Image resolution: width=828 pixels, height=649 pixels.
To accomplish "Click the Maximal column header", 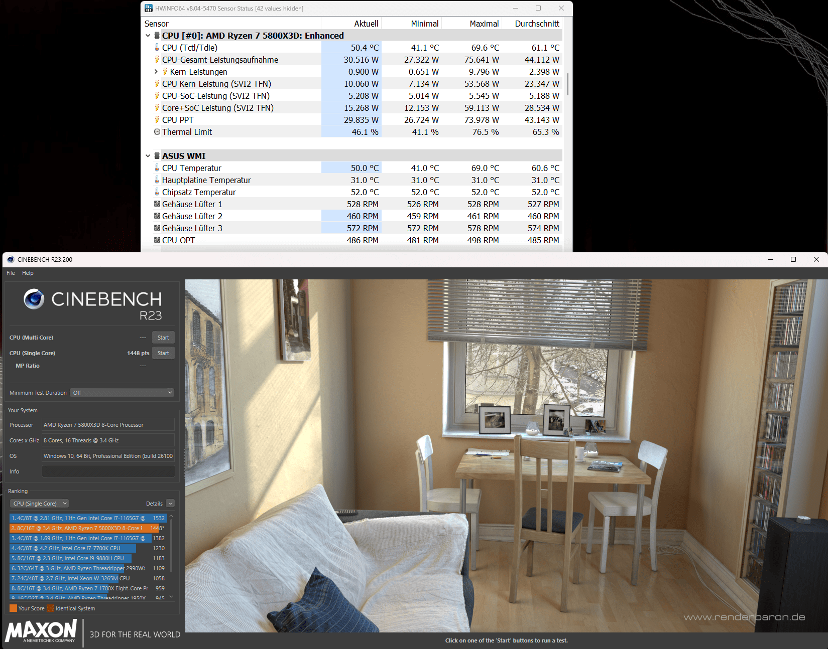I will [x=471, y=24].
